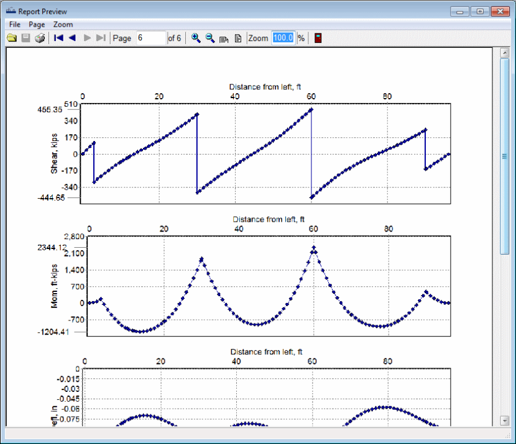The width and height of the screenshot is (516, 444).
Task: Click the vertical scrollbar thumb
Action: pyautogui.click(x=504, y=156)
